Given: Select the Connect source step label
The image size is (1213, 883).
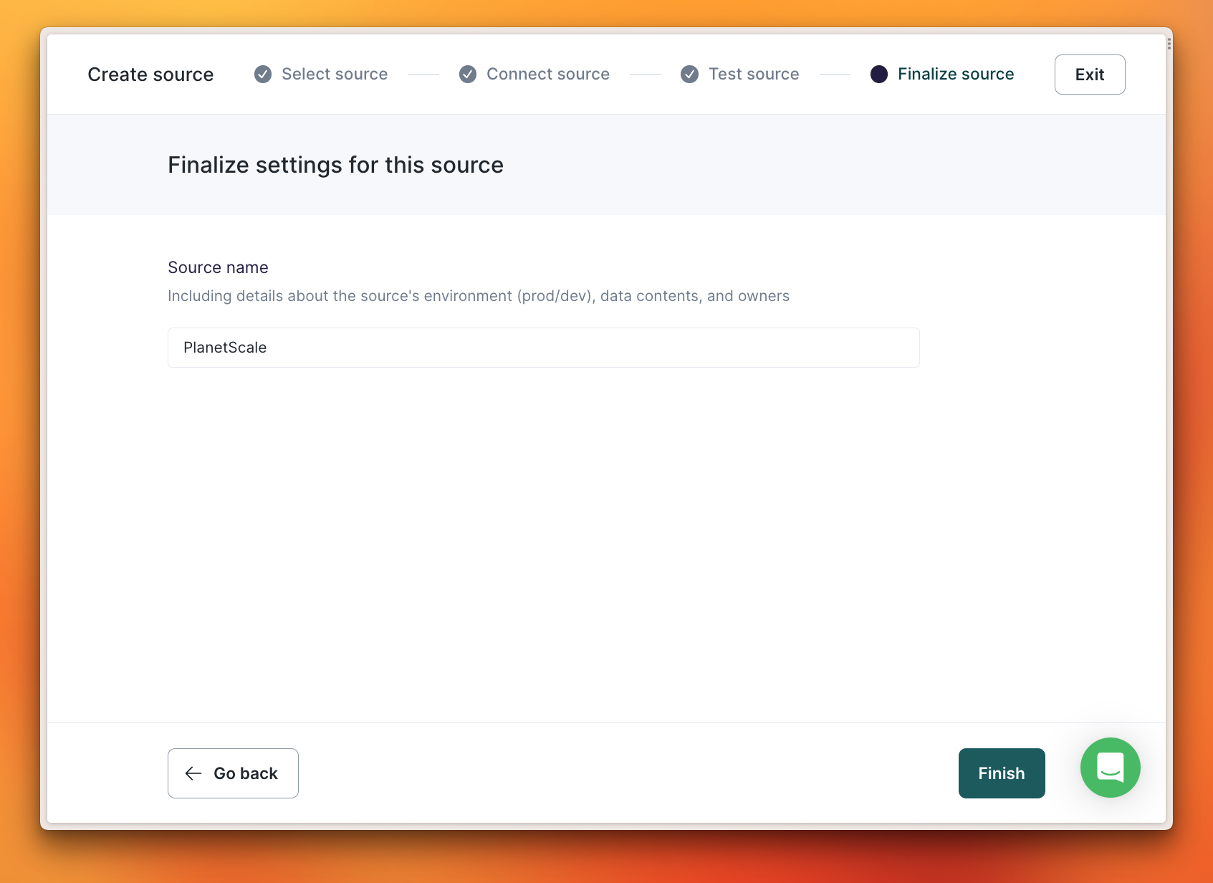Looking at the screenshot, I should click(547, 74).
